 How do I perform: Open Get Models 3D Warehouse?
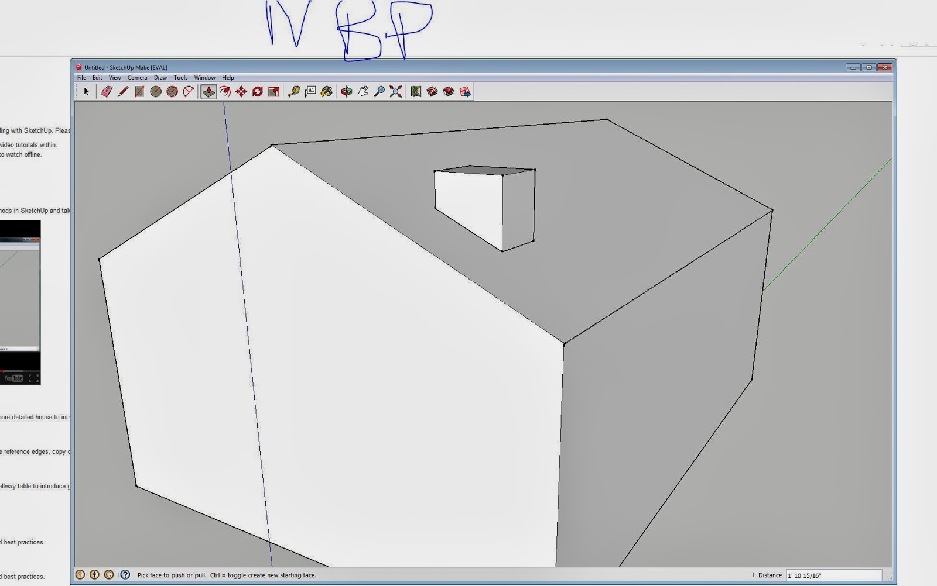tap(432, 92)
